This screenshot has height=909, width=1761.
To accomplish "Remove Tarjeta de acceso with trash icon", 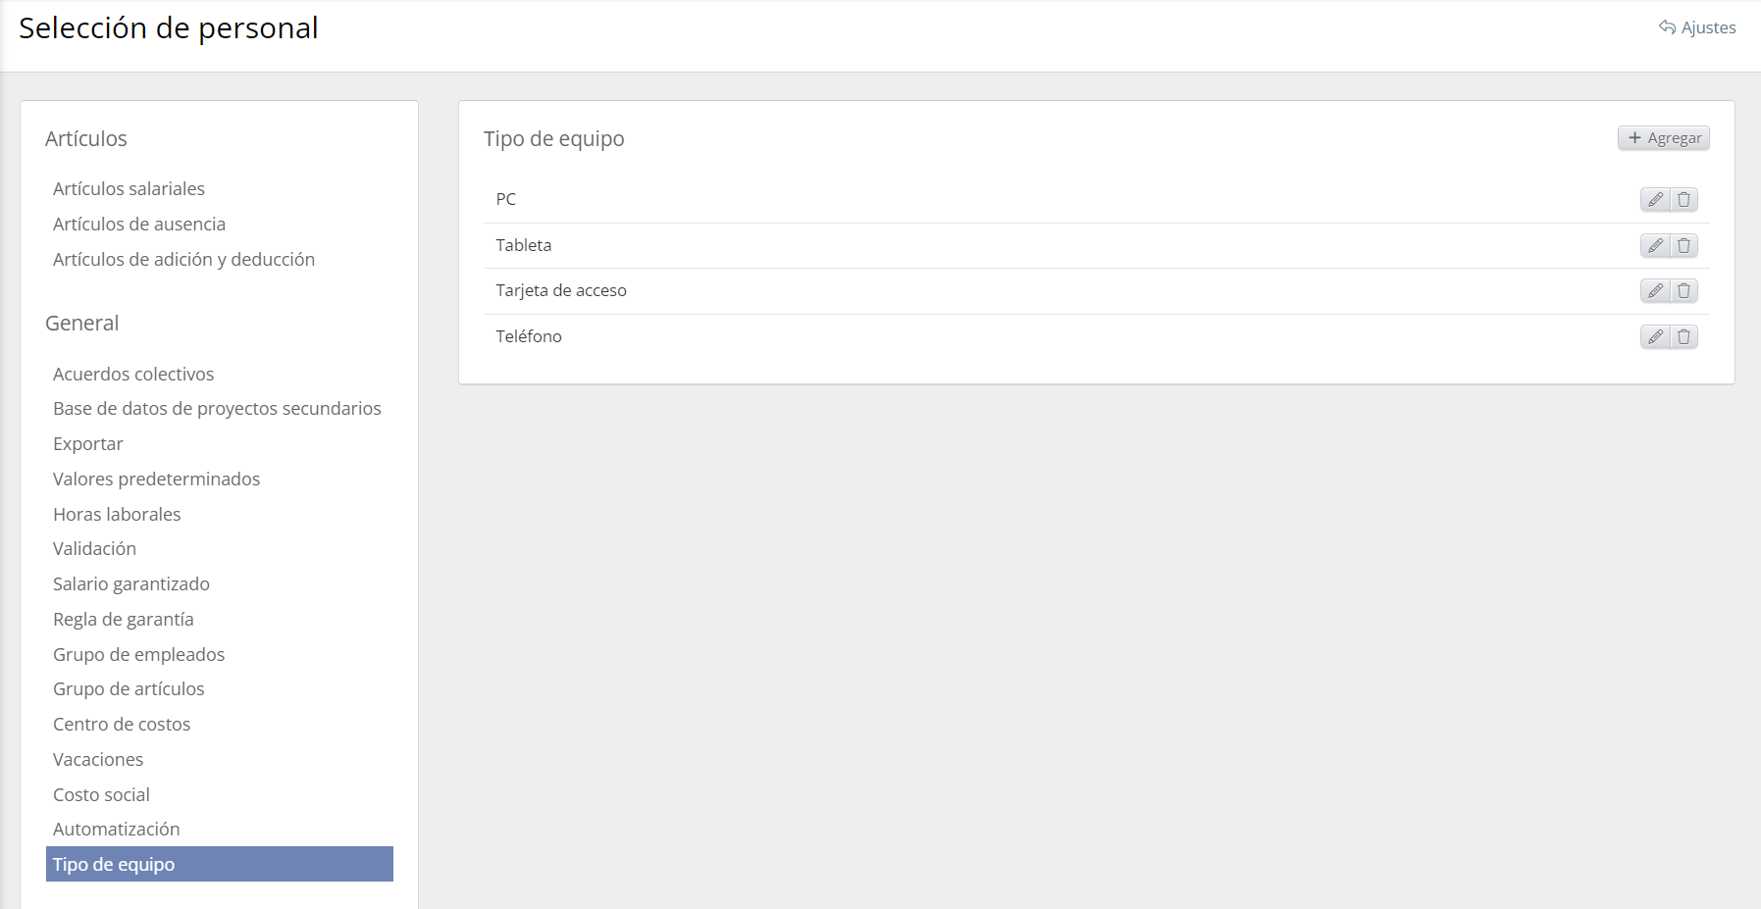I will [x=1683, y=291].
